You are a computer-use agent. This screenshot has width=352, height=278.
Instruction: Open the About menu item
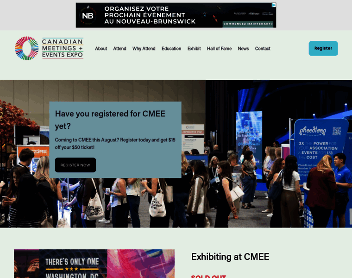[x=101, y=49]
